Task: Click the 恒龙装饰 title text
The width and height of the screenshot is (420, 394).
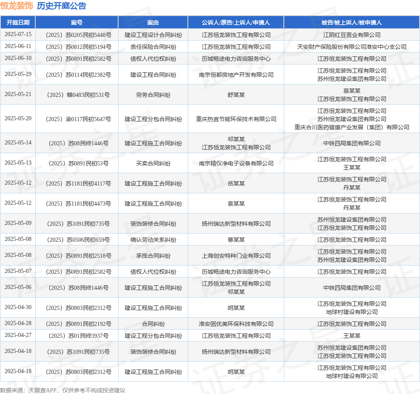Action: coord(16,6)
